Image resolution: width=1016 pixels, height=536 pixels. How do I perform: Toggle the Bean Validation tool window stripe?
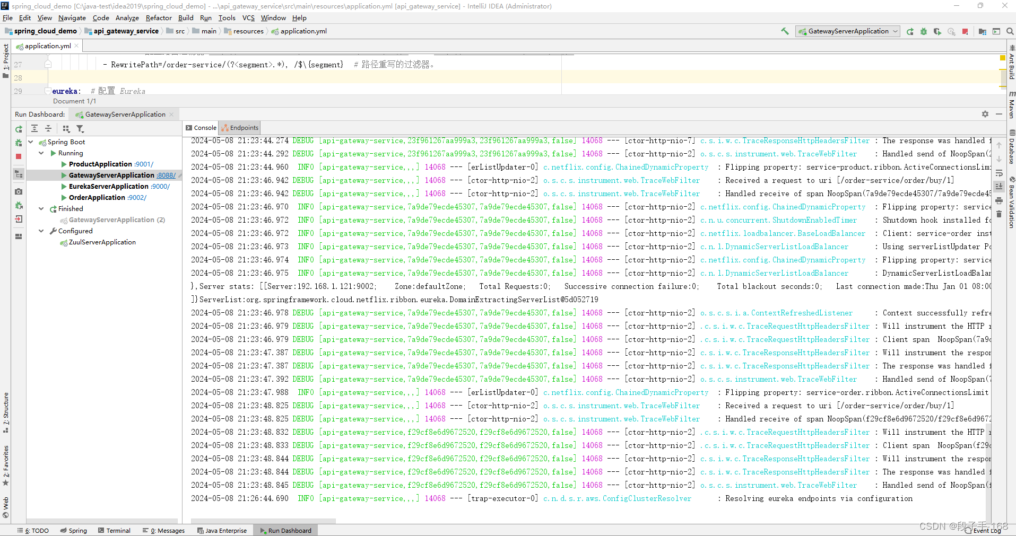pyautogui.click(x=1012, y=202)
